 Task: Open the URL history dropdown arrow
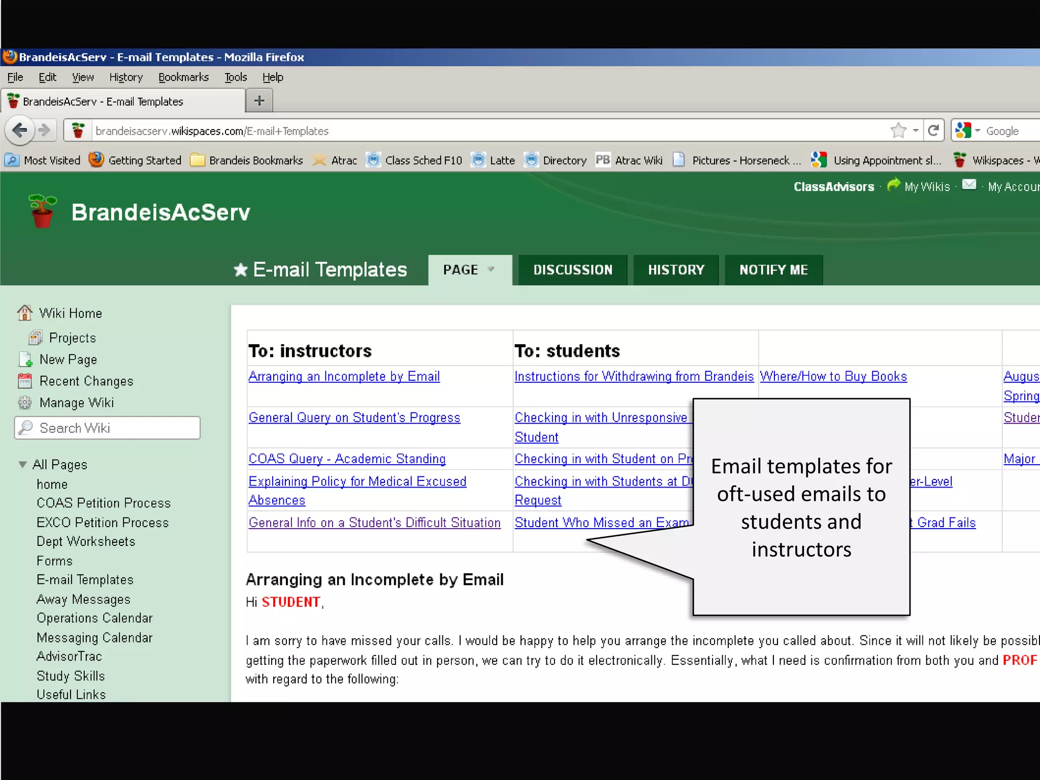[916, 131]
